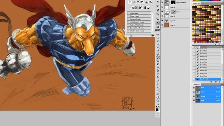The width and height of the screenshot is (224, 126).
Task: Select the Lasso tool
Action: tap(158, 41)
